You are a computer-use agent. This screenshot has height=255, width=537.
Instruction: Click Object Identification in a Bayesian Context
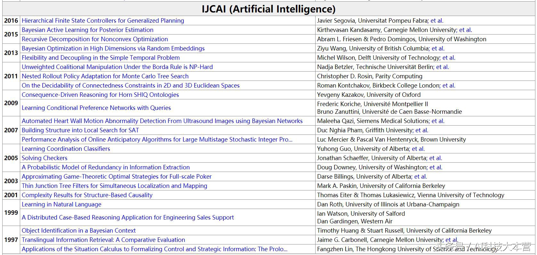tap(78, 231)
